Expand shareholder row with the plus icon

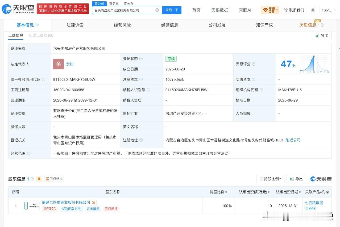(26, 206)
